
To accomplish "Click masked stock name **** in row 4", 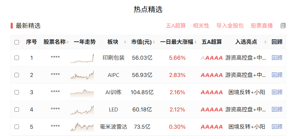I will click(x=55, y=109).
